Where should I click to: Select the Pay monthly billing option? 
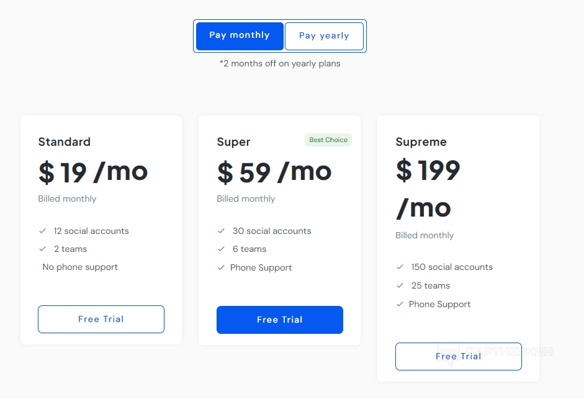[240, 35]
